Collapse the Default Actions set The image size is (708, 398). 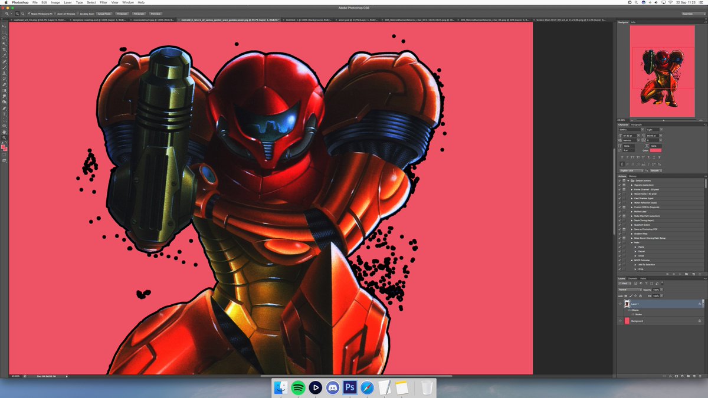coord(628,180)
